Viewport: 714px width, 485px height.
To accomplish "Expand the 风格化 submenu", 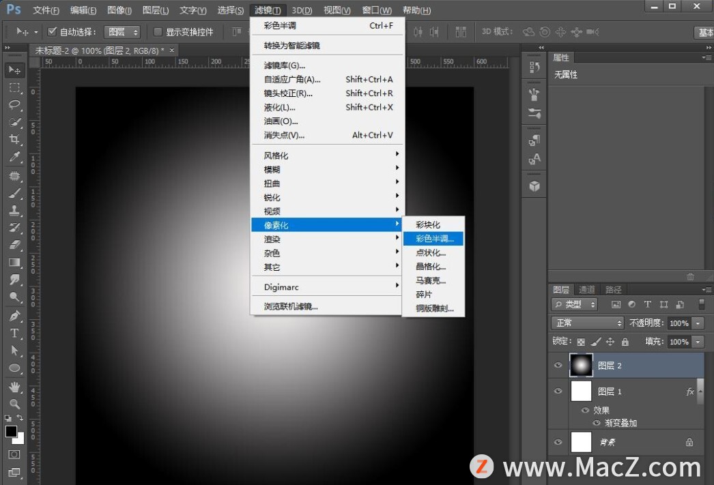I will pos(326,156).
